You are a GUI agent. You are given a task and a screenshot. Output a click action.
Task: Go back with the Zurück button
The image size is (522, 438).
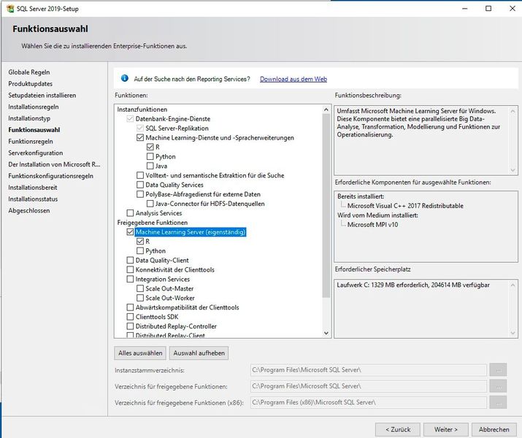click(398, 430)
